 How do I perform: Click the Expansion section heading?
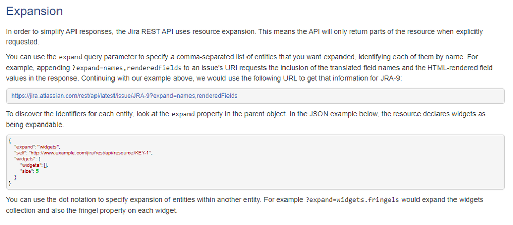[34, 11]
